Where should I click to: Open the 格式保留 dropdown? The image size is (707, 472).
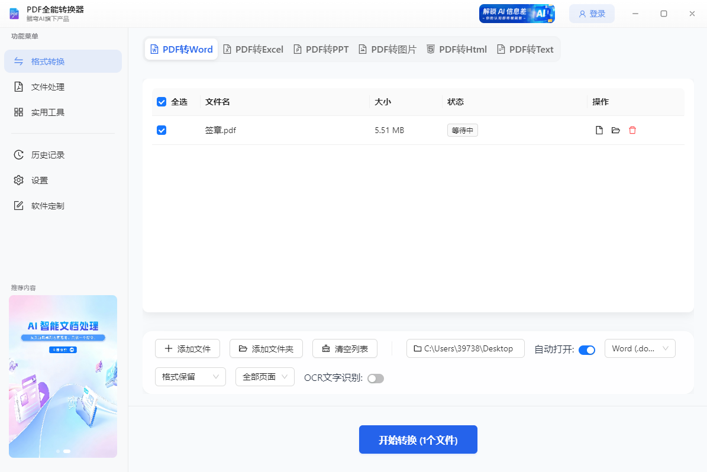click(190, 376)
